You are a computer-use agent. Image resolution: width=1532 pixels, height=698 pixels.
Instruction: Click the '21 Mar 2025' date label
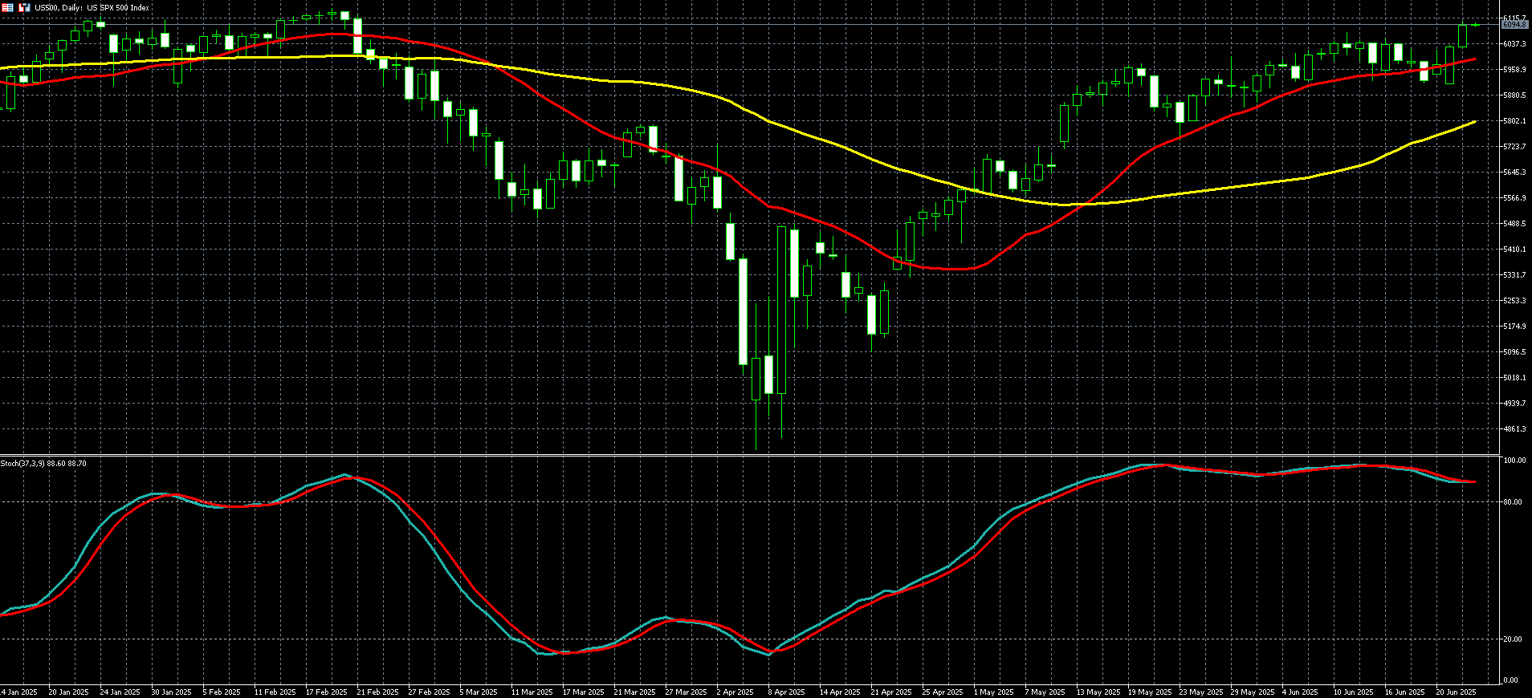click(634, 692)
